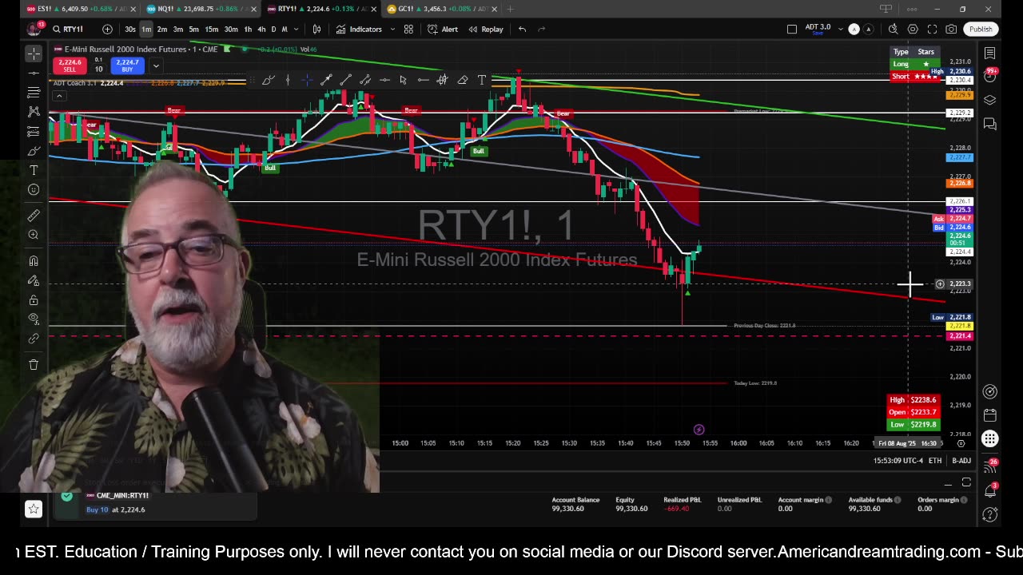Select the ruler measure tool
Viewport: 1023px width, 575px height.
tap(34, 216)
